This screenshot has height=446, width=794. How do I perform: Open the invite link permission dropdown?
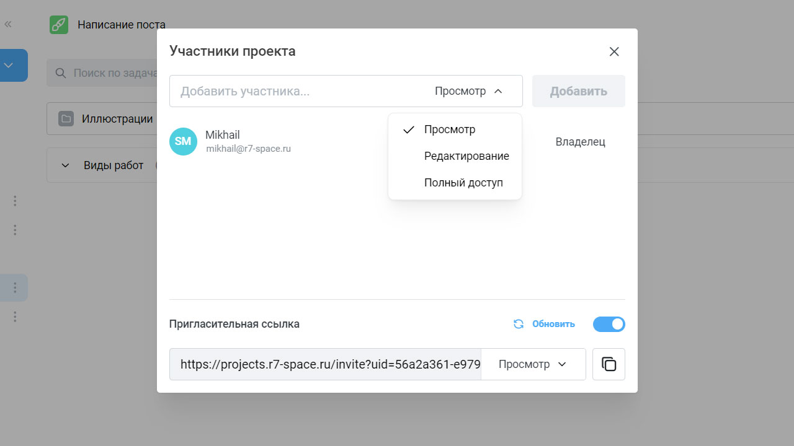533,364
